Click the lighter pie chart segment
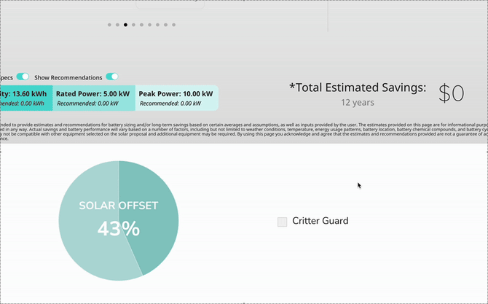Screen dimensions: 488x304 tap(87, 248)
